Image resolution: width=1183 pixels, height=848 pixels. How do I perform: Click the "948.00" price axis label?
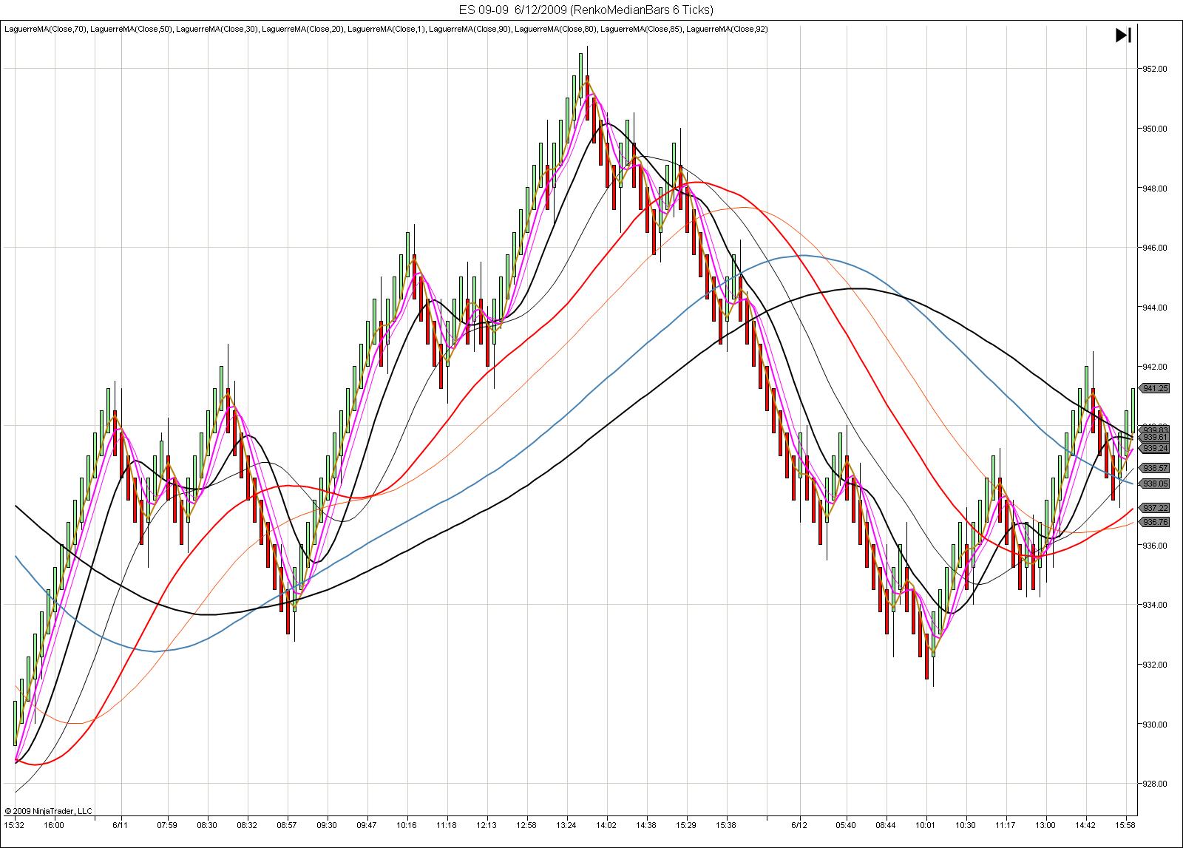point(1156,189)
